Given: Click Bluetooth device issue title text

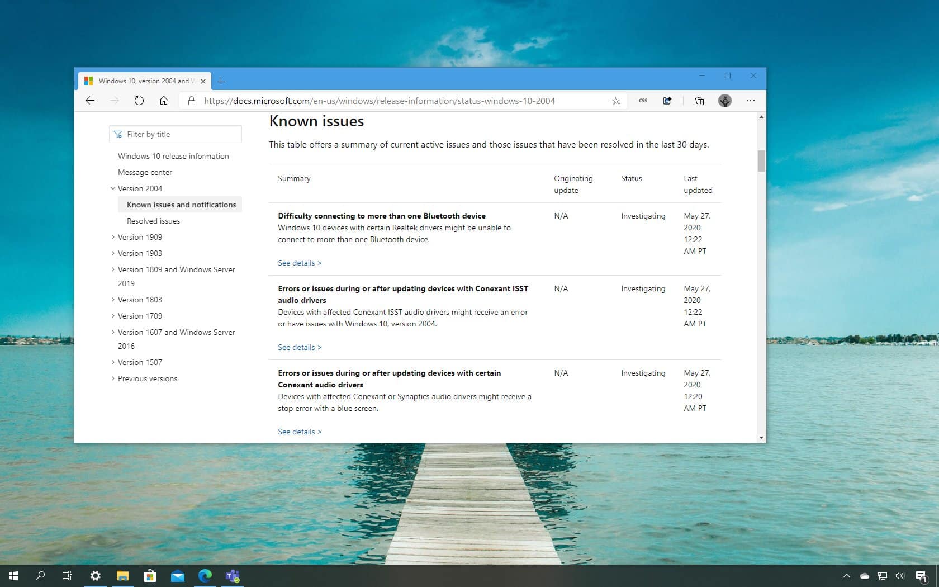Looking at the screenshot, I should [382, 216].
